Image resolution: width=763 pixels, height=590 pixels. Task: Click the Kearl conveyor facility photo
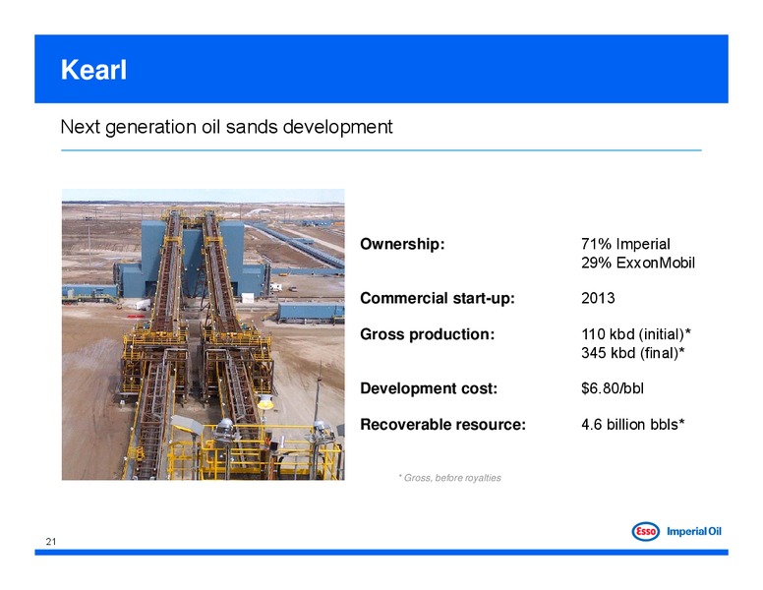tap(203, 334)
